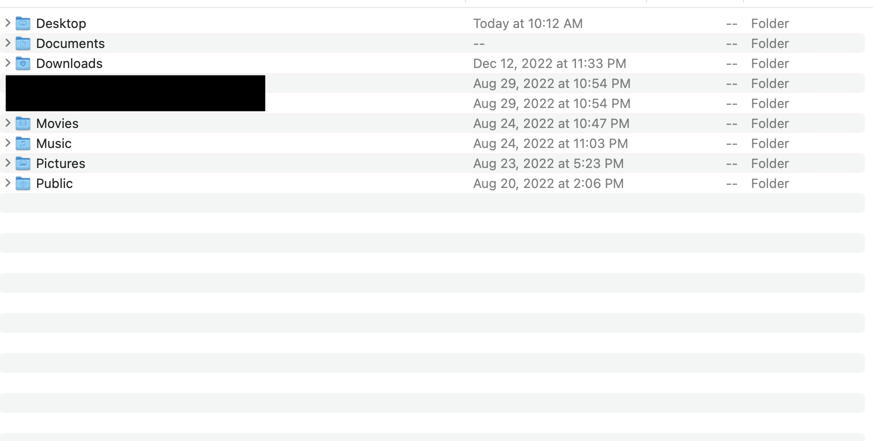Click the Desktop folder icon
This screenshot has height=441, width=873.
pos(23,23)
